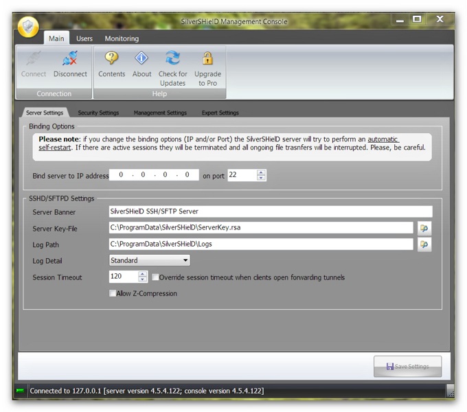Increase the port number with up arrow
Screen dimensions: 467x412
[261, 172]
